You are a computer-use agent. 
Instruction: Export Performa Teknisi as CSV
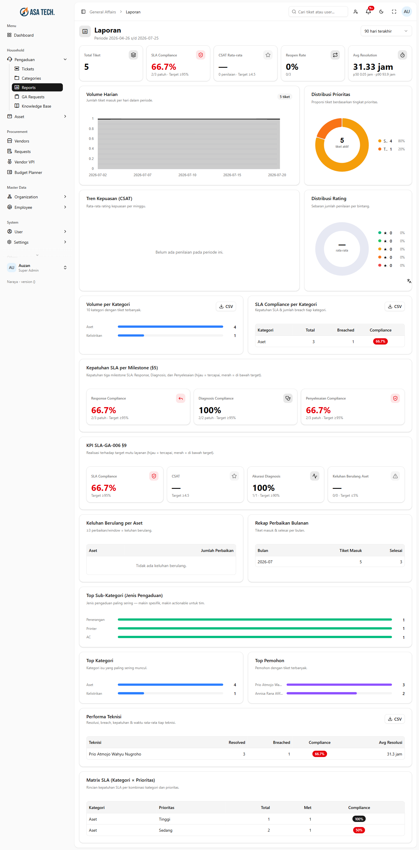395,719
